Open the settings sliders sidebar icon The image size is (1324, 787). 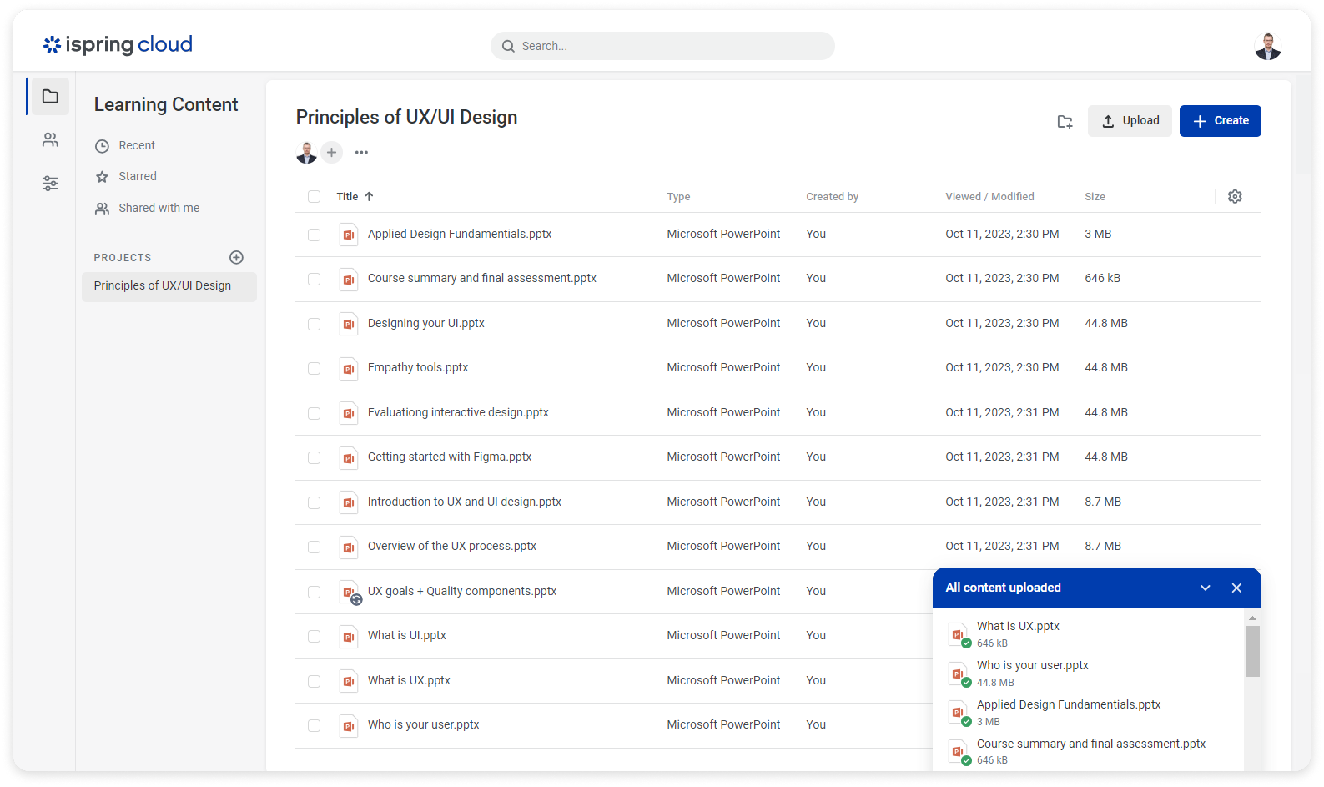pyautogui.click(x=50, y=184)
